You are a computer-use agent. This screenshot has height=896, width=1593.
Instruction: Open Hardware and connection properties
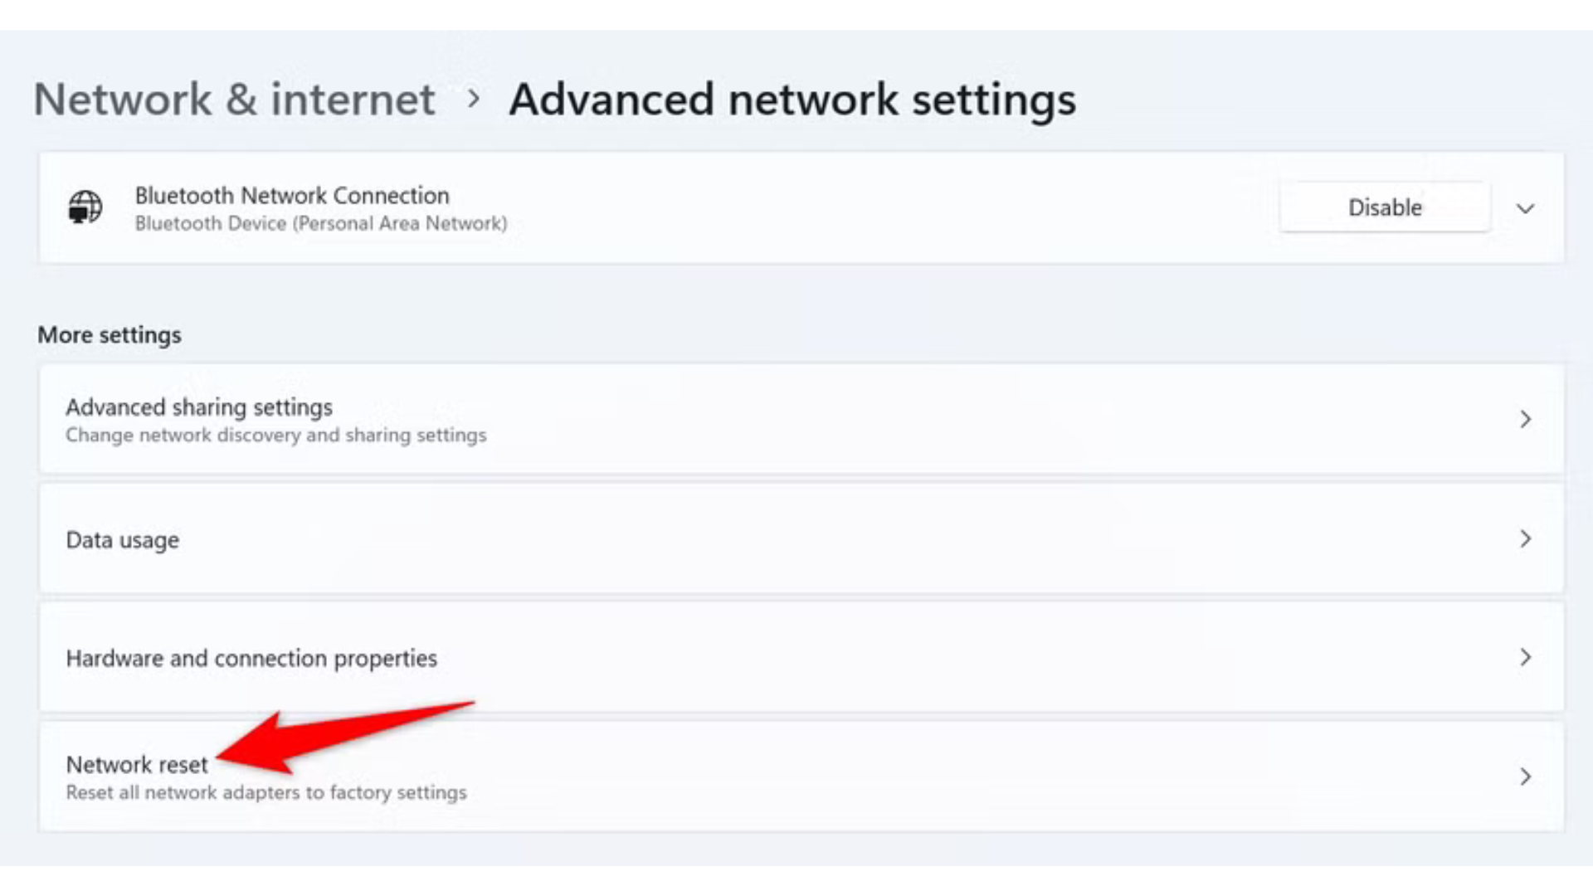(251, 658)
